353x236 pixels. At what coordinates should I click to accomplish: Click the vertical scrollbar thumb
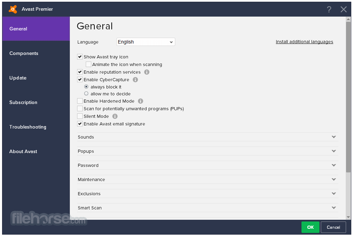(348, 97)
